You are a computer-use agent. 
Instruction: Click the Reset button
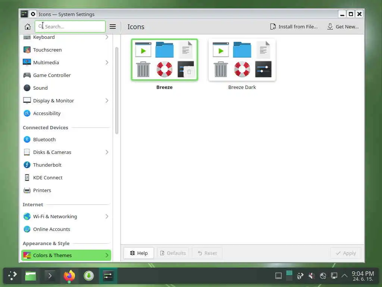[207, 253]
